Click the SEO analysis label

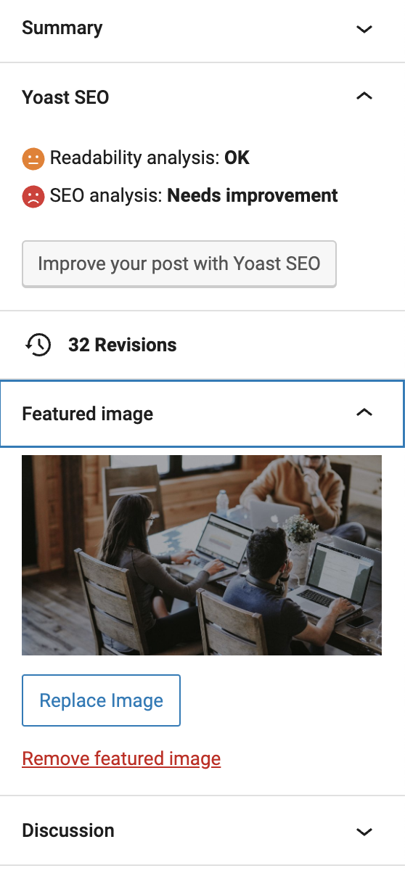coord(107,195)
